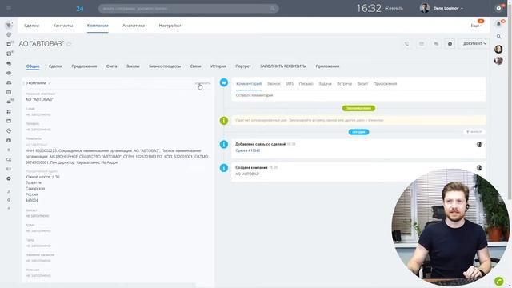Image resolution: width=512 pixels, height=288 pixels.
Task: Mark АО "АВТОВАЗ" as favorite with the star
Action: (x=69, y=44)
